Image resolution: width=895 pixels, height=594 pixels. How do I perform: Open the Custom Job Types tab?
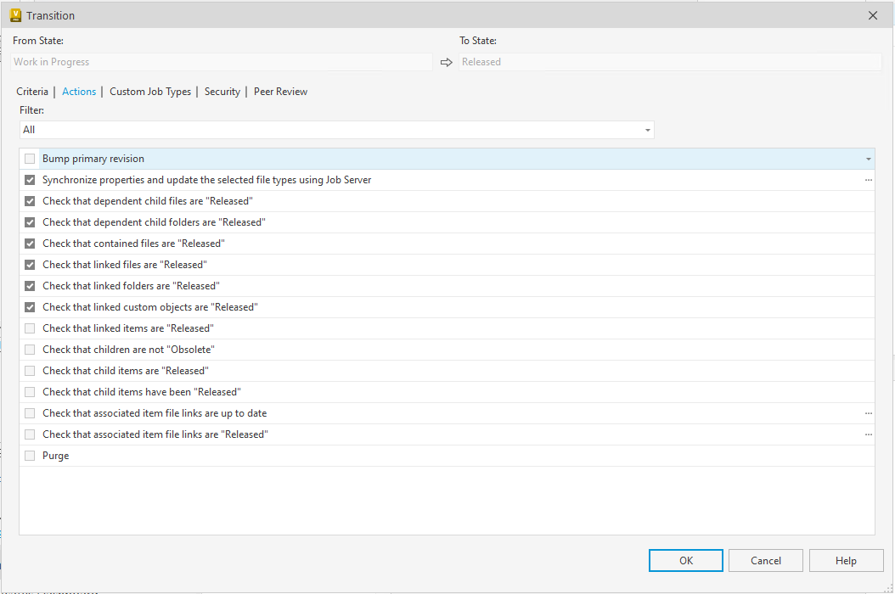(150, 92)
